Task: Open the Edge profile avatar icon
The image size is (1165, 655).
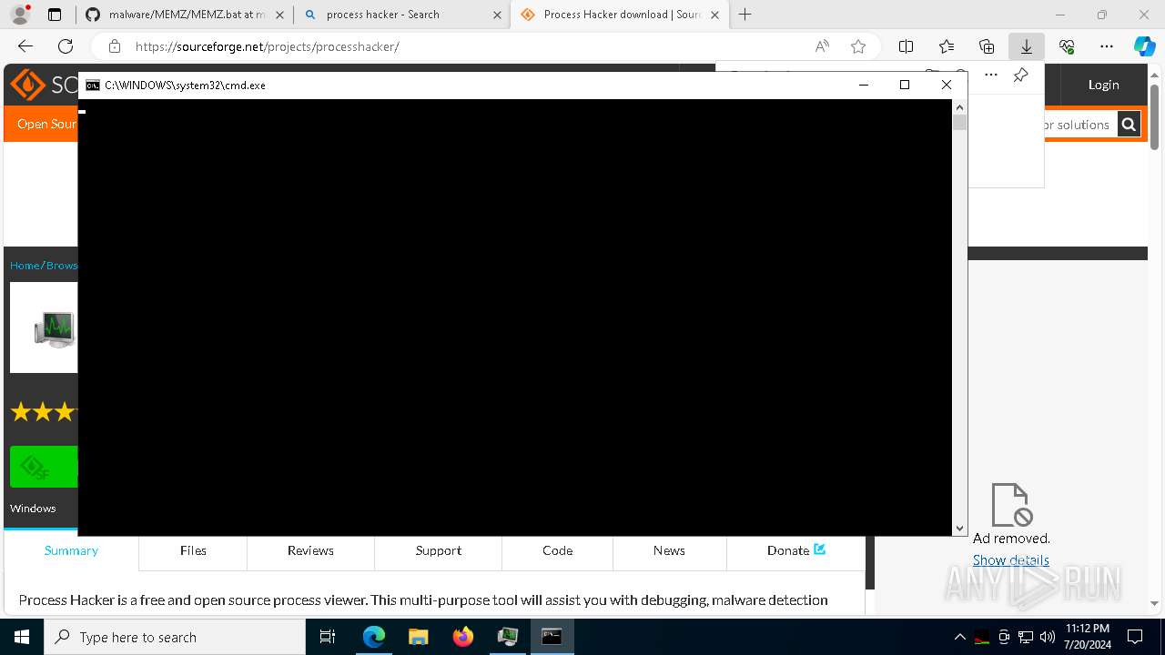Action: [19, 15]
